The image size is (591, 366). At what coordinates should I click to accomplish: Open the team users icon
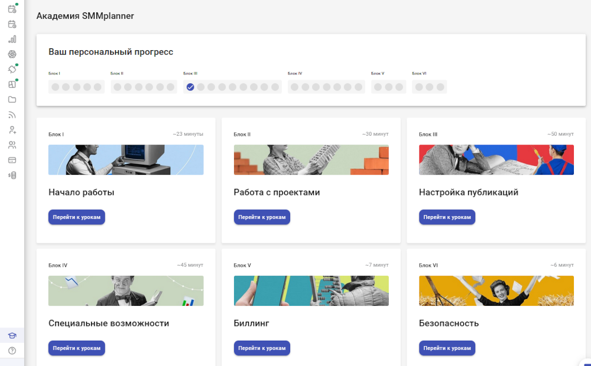pyautogui.click(x=12, y=145)
